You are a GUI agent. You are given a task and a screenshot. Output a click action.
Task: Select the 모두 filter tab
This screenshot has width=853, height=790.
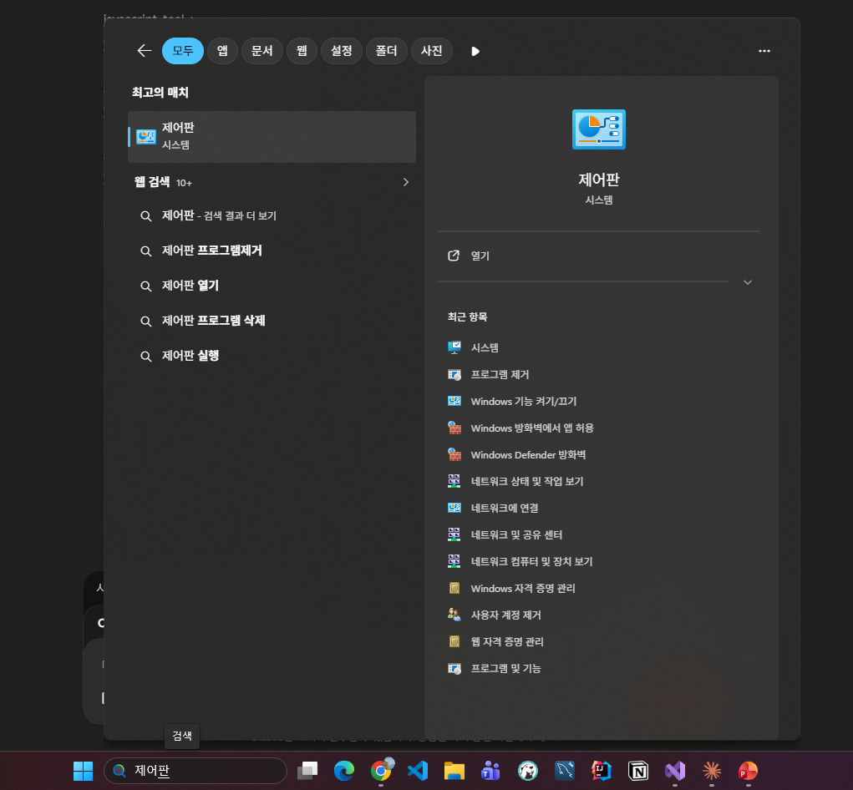[x=183, y=51]
